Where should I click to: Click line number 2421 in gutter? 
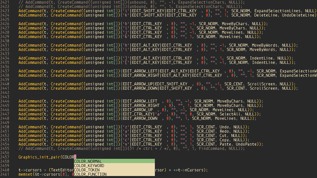[5, 2]
